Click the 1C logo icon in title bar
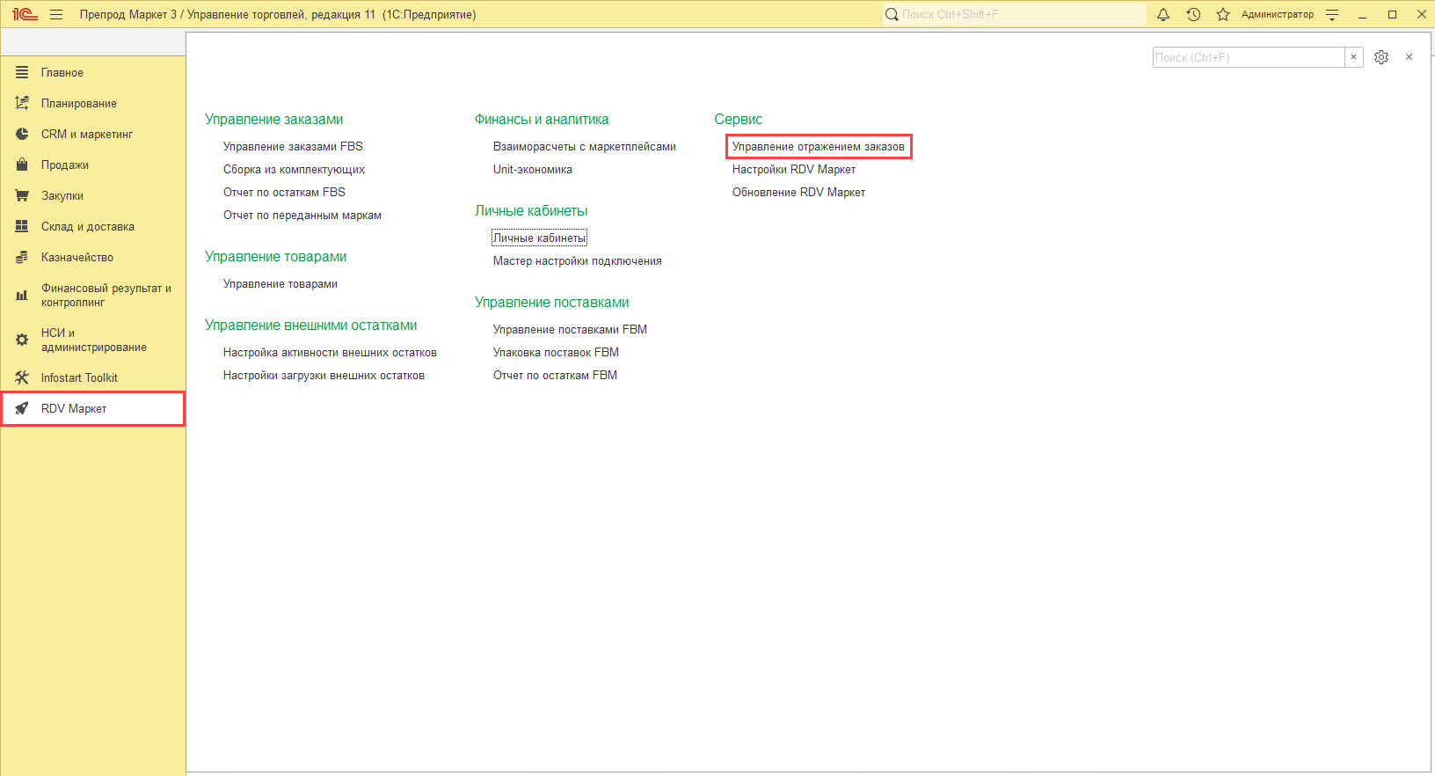This screenshot has width=1435, height=776. (25, 14)
